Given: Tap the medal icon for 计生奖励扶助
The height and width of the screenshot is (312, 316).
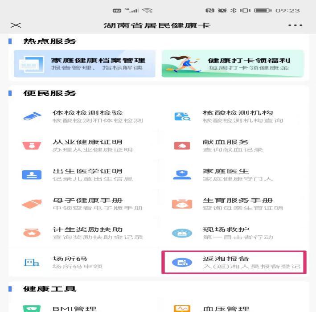Looking at the screenshot, I should pos(32,233).
